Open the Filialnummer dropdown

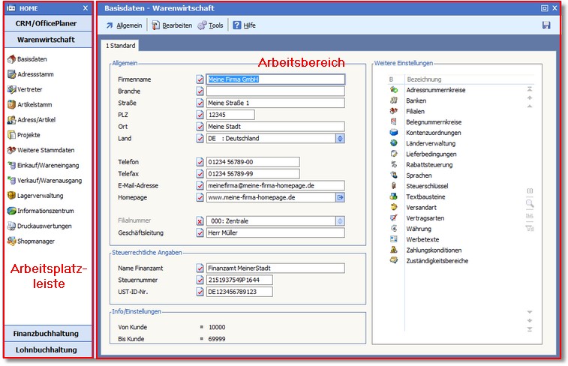[340, 221]
